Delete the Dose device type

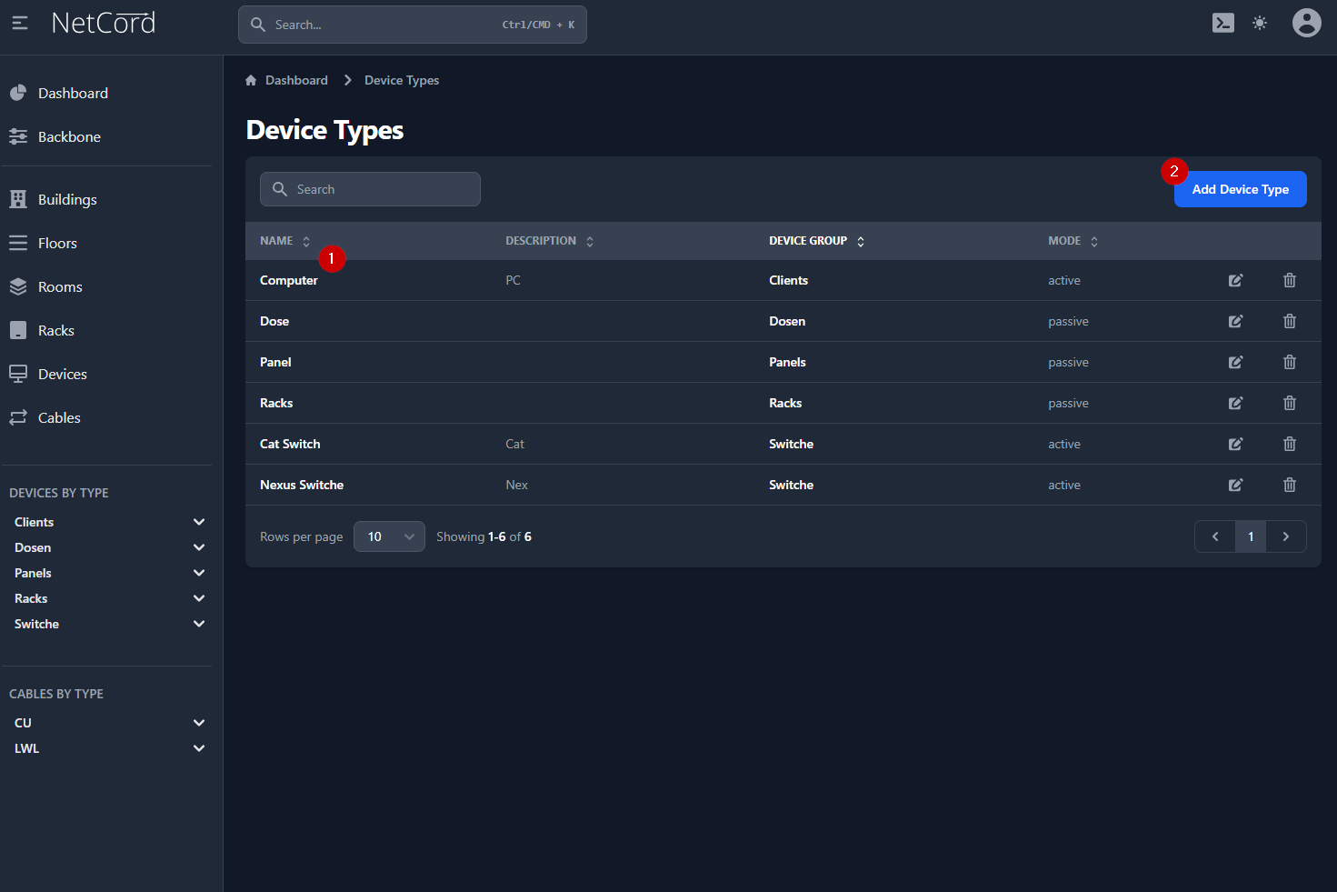tap(1289, 321)
